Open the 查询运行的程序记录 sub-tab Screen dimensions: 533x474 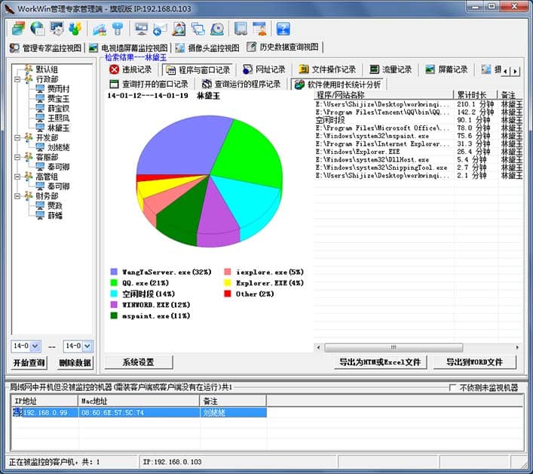point(241,84)
